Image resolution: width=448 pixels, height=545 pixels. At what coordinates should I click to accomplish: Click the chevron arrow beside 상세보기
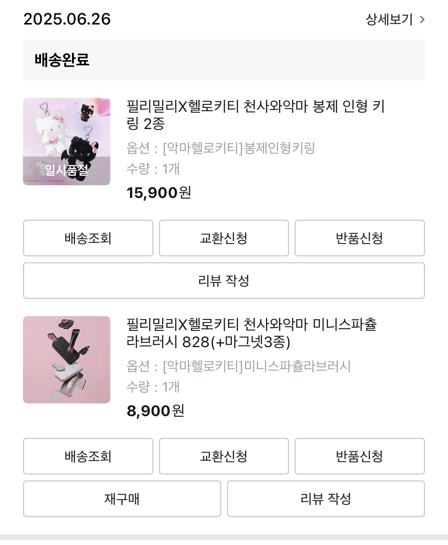pos(422,20)
